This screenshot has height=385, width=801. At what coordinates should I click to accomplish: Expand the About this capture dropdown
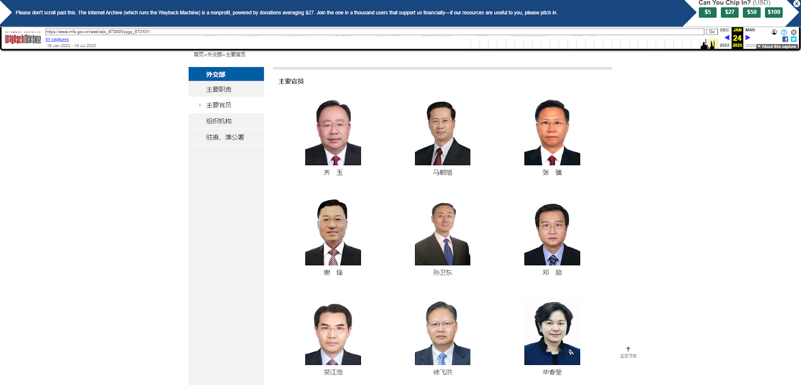777,47
